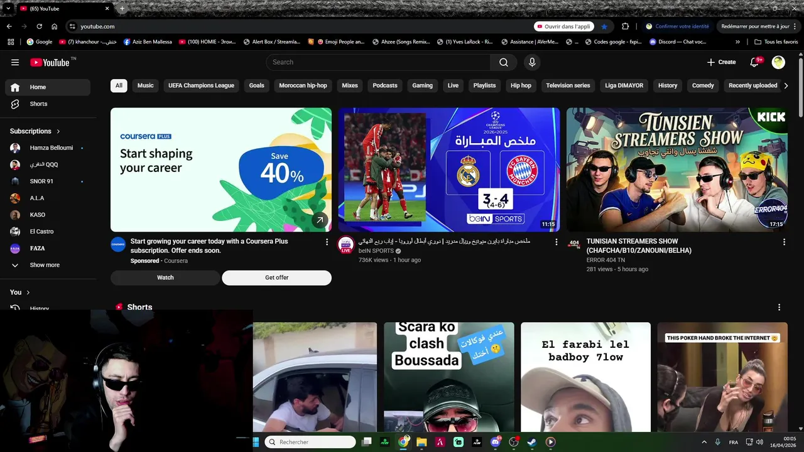Image resolution: width=804 pixels, height=452 pixels.
Task: Select the Comedy filter chip
Action: pos(703,85)
